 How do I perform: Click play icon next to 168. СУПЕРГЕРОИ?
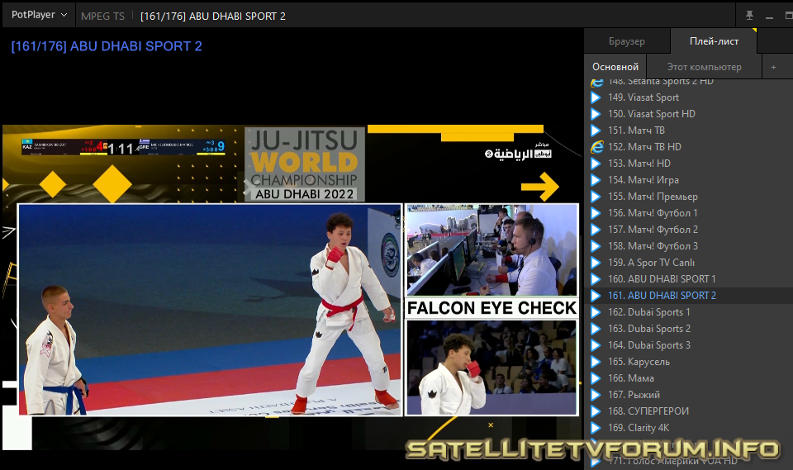596,411
